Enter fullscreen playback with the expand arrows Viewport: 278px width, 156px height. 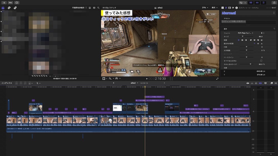pyautogui.click(x=217, y=79)
